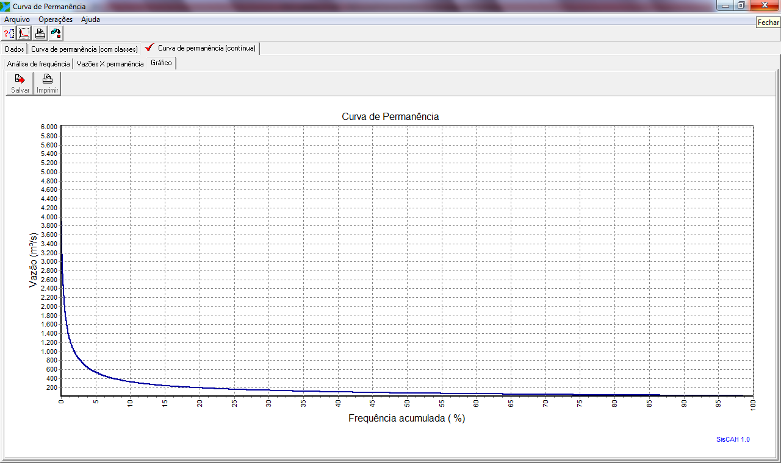Minimize the Curva de Permanência window
The image size is (781, 463).
(x=725, y=5)
